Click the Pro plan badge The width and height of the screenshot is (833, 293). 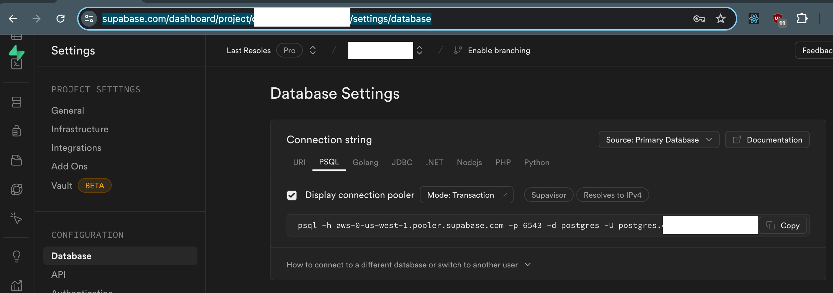tap(290, 50)
